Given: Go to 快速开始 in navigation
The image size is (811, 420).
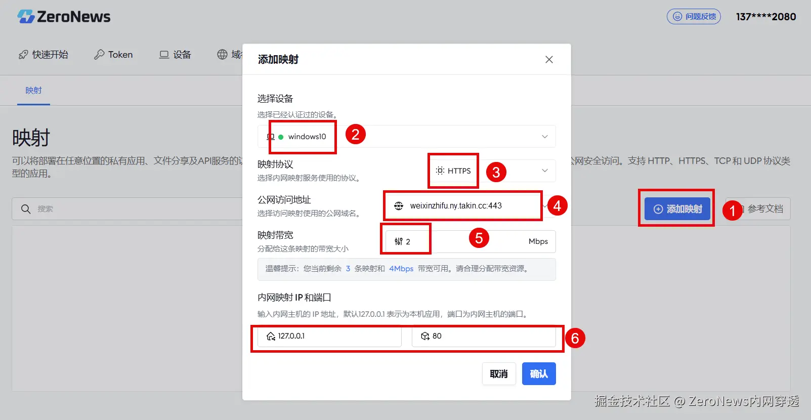Looking at the screenshot, I should tap(44, 55).
